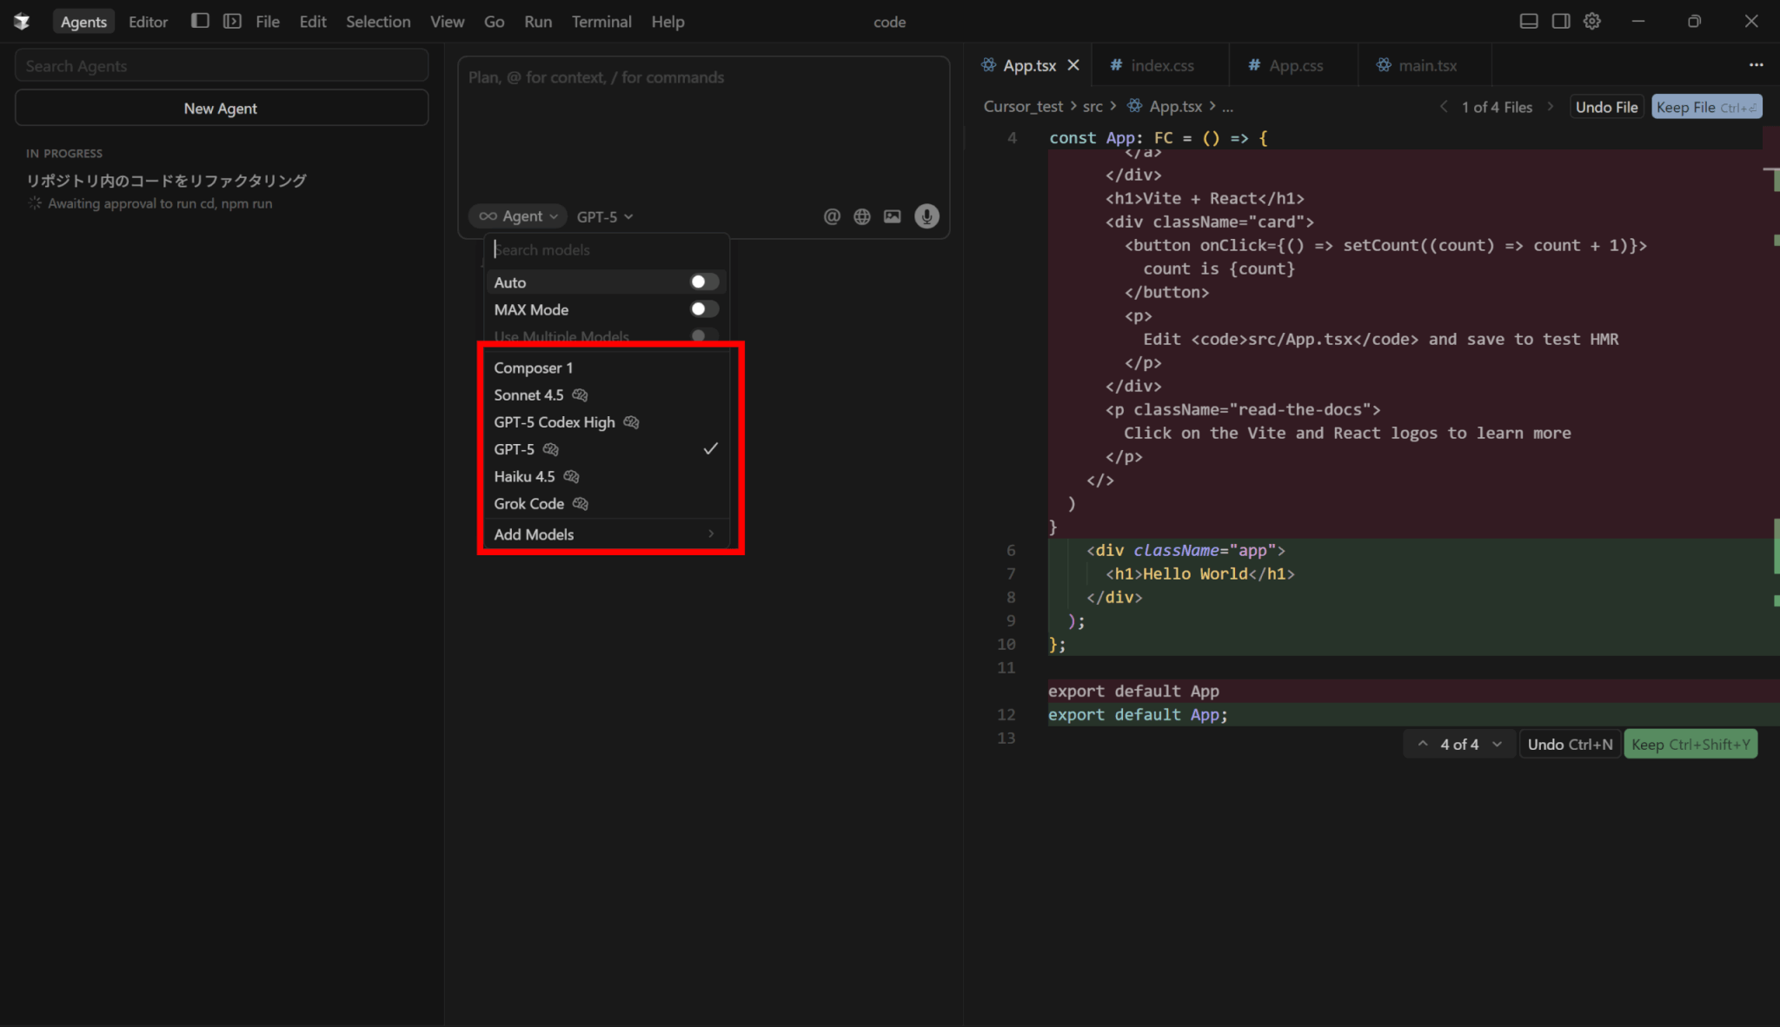Click the Keep File button
This screenshot has width=1780, height=1027.
1705,107
